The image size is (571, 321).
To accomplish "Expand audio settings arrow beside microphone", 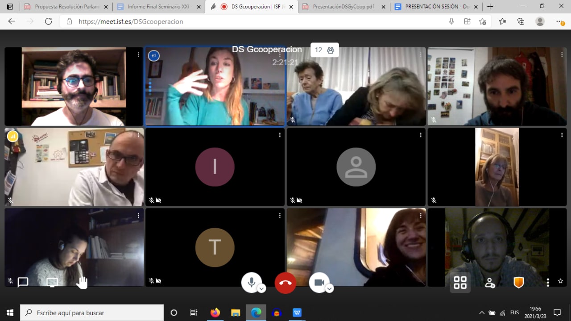I will pyautogui.click(x=262, y=289).
